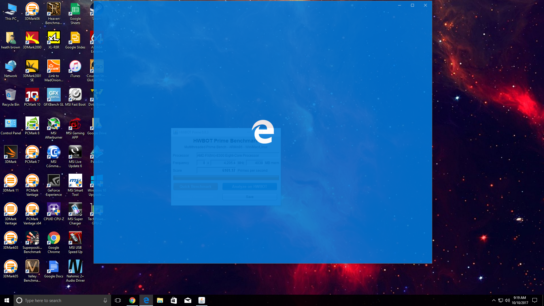The image size is (544, 306).
Task: Open Mail app from taskbar
Action: pos(188,300)
